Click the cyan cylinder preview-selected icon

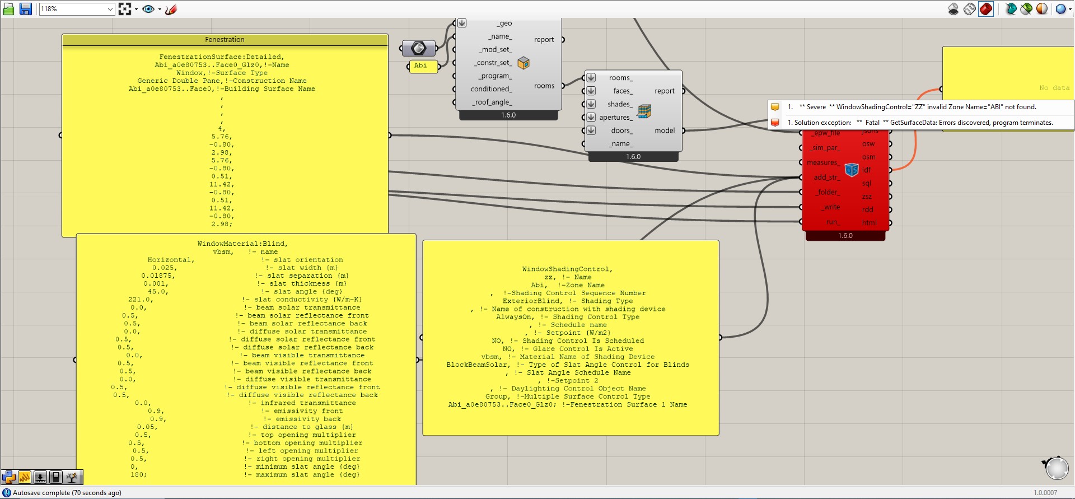point(1011,9)
